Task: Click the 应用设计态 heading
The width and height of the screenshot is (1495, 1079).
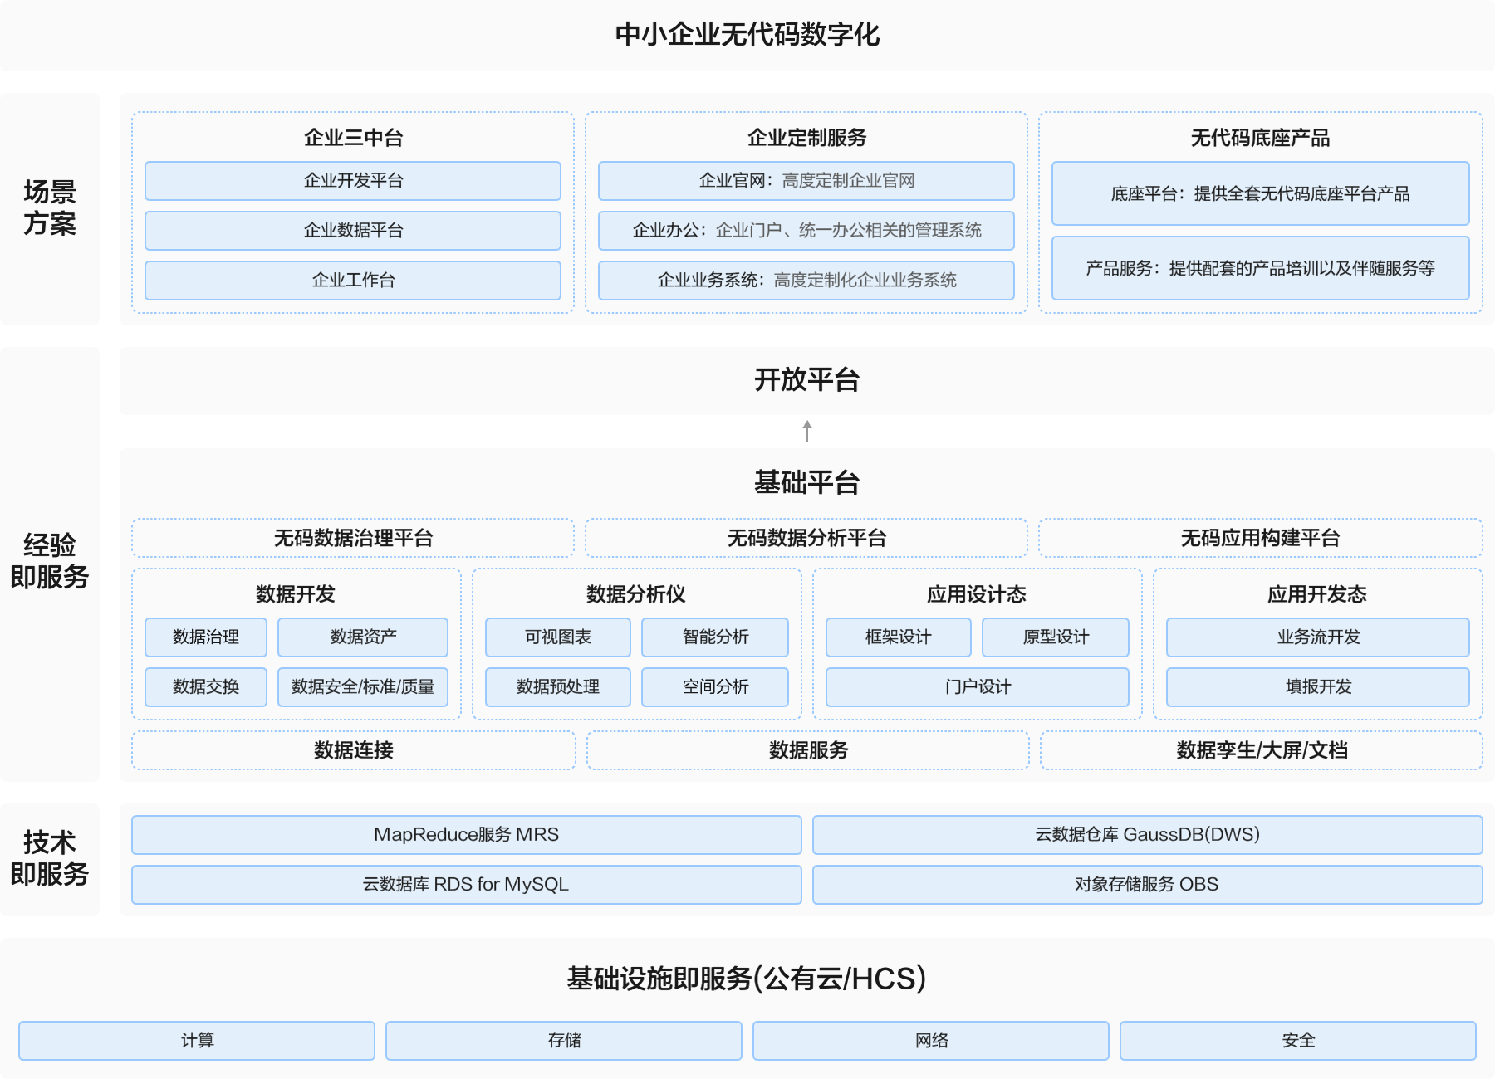Action: coord(977,594)
